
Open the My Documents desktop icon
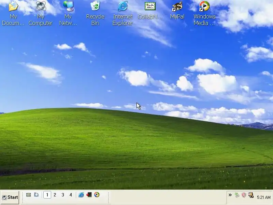(13, 13)
